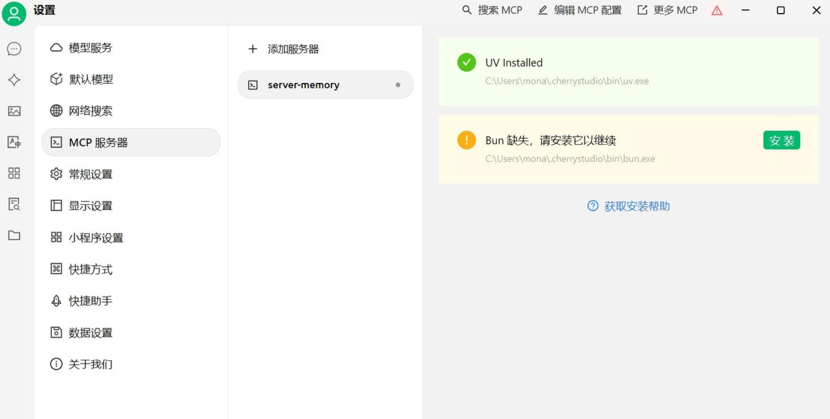Open 编辑 MCP 配置 editor

(x=580, y=10)
